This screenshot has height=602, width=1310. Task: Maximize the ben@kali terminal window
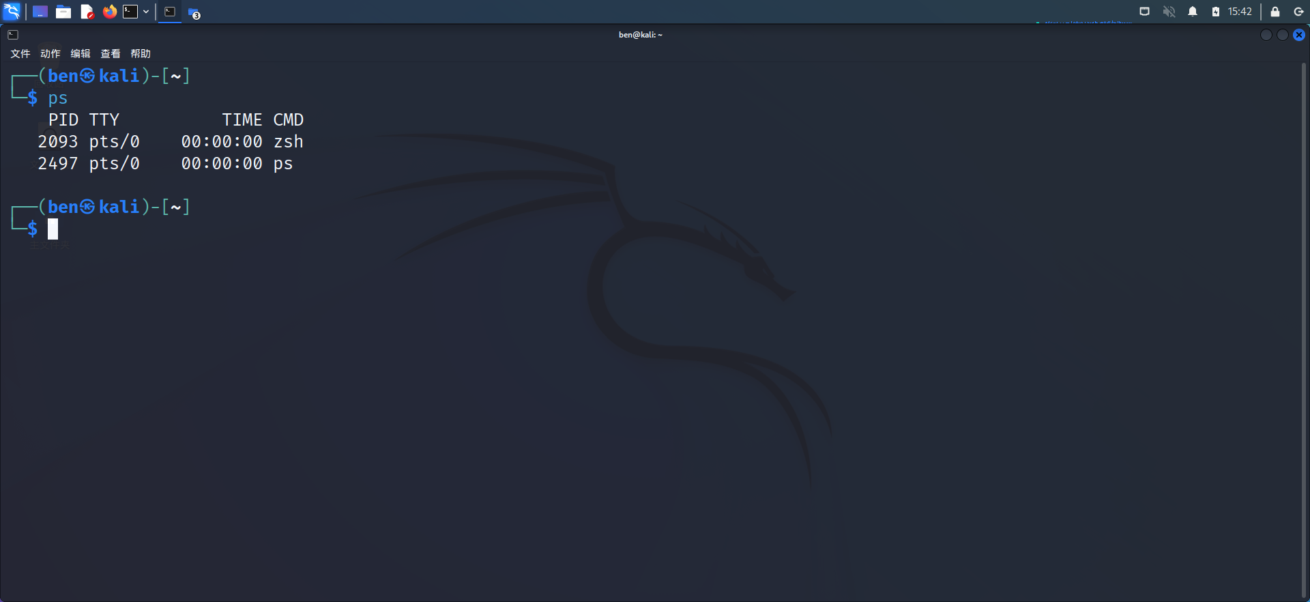[1283, 35]
